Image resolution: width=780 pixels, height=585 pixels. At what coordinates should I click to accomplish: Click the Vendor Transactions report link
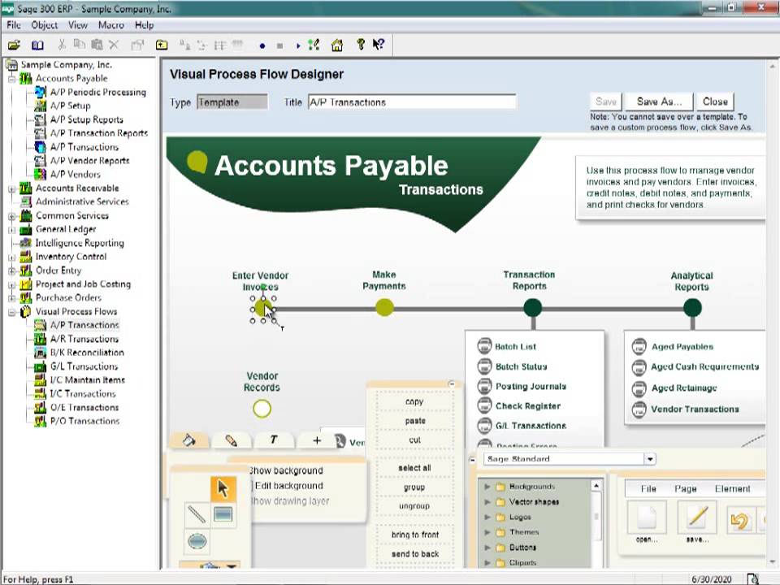[x=695, y=409]
